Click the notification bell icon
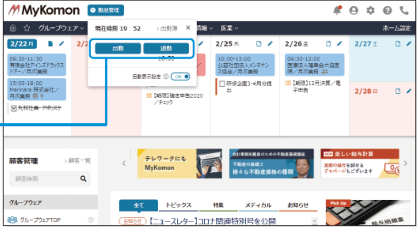The image size is (417, 227). point(337,11)
